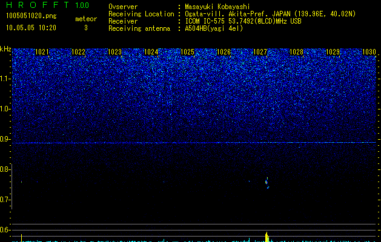Click the HROFFT 1.0.0 title text
This screenshot has width=381, height=242.
[x=48, y=5]
